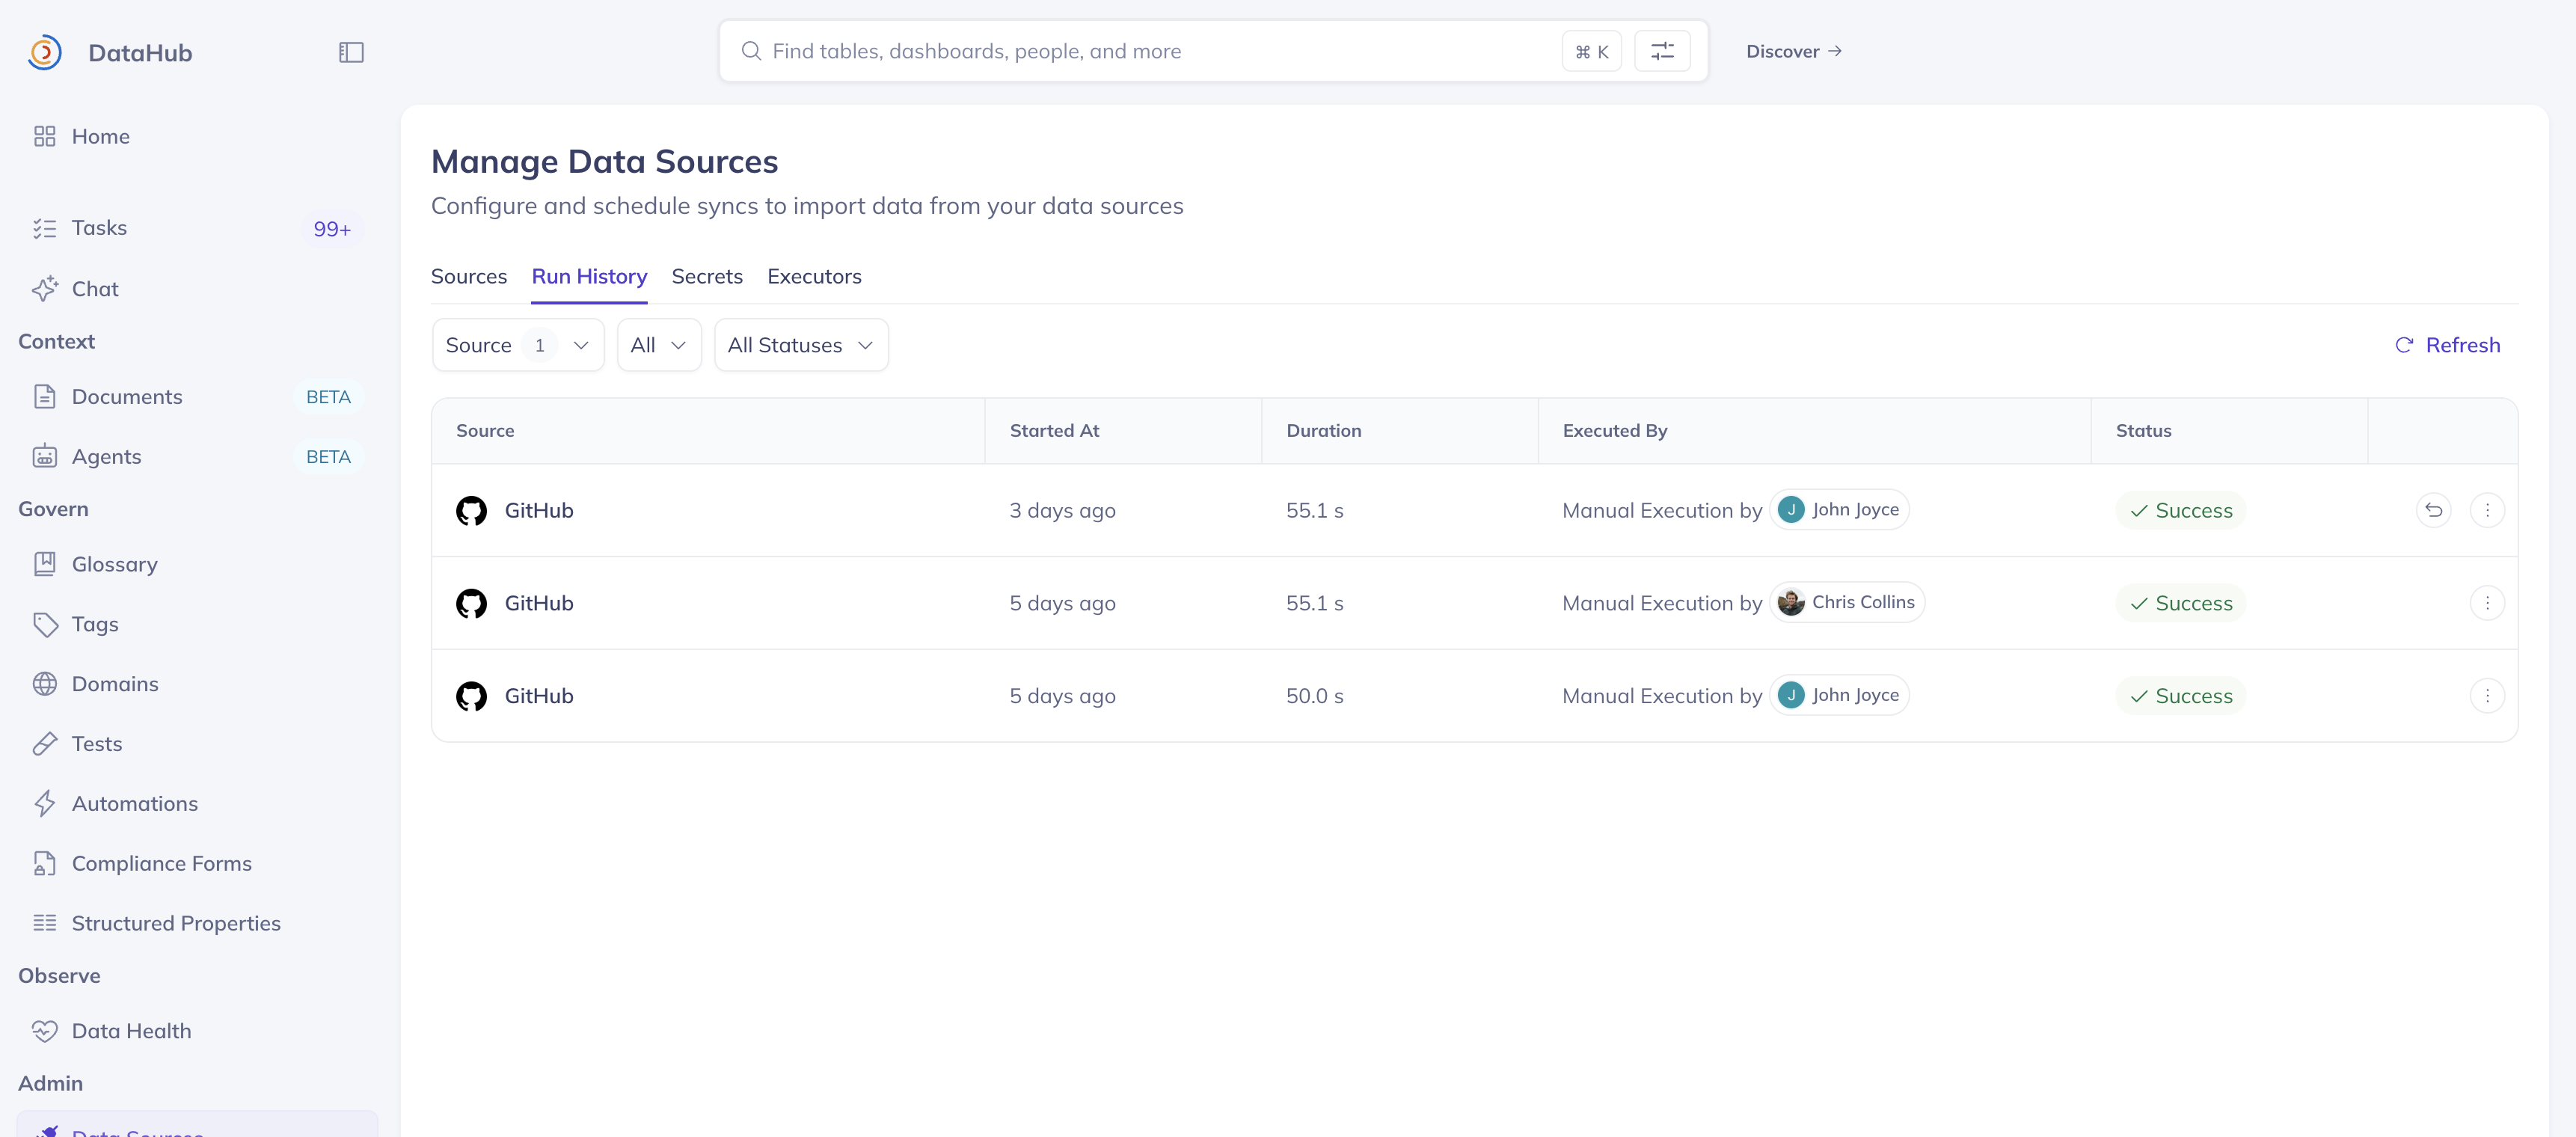
Task: Click the Tasks checklist icon
Action: tap(45, 228)
